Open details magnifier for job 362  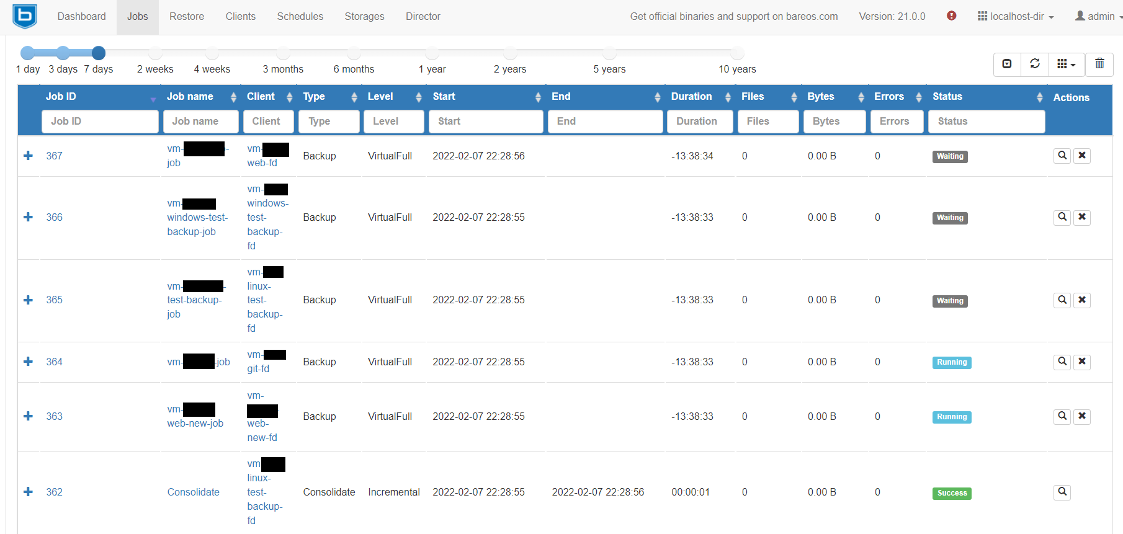point(1062,492)
